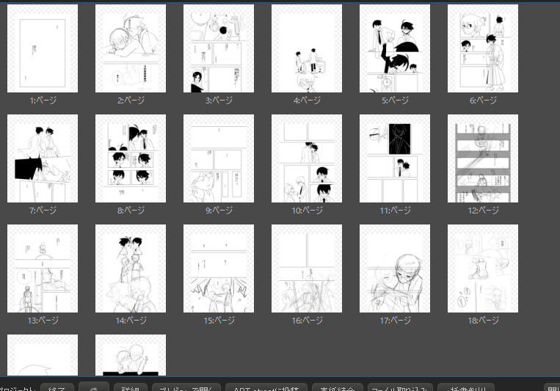Viewport: 560px width, 391px height.
Task: Pick the page 6 thumbnail
Action: pyautogui.click(x=483, y=48)
